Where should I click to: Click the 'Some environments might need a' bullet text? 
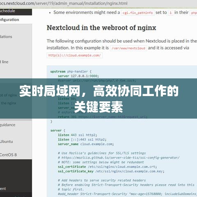[87, 12]
